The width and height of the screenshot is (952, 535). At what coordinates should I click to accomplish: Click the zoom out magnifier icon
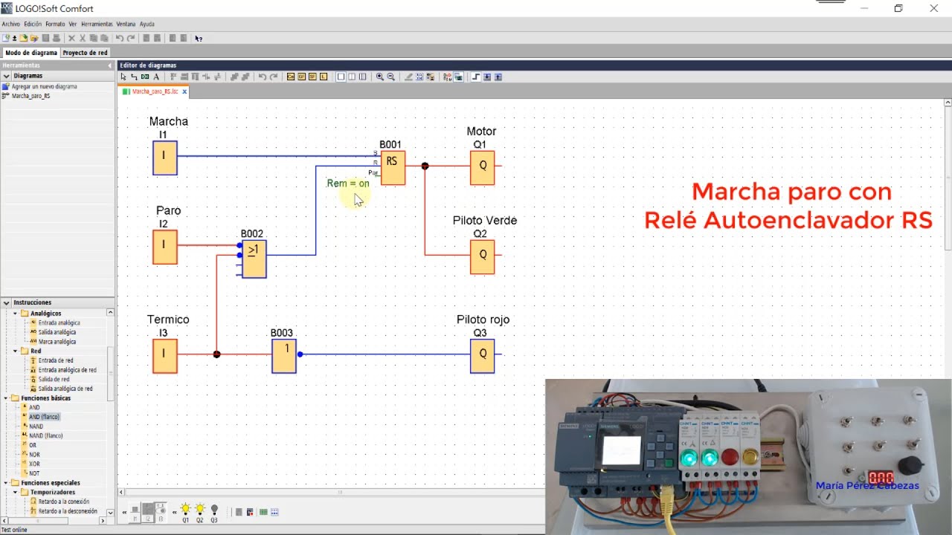point(390,77)
